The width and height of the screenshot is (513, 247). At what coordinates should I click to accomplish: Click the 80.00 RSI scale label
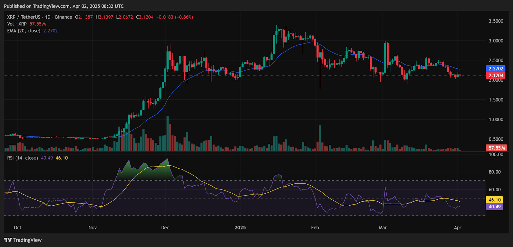(495, 172)
